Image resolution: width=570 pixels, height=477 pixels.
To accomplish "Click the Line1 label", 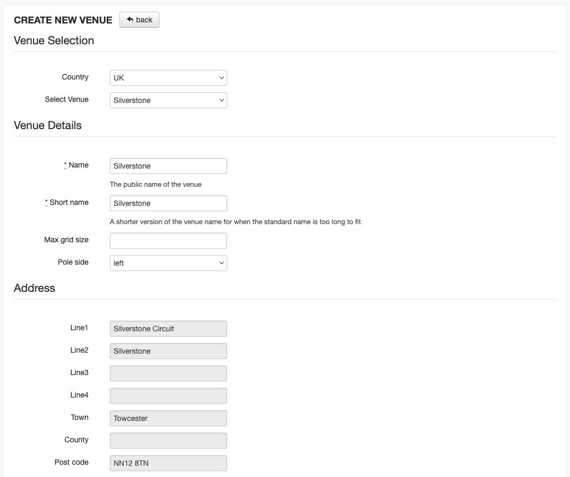I will pyautogui.click(x=79, y=328).
